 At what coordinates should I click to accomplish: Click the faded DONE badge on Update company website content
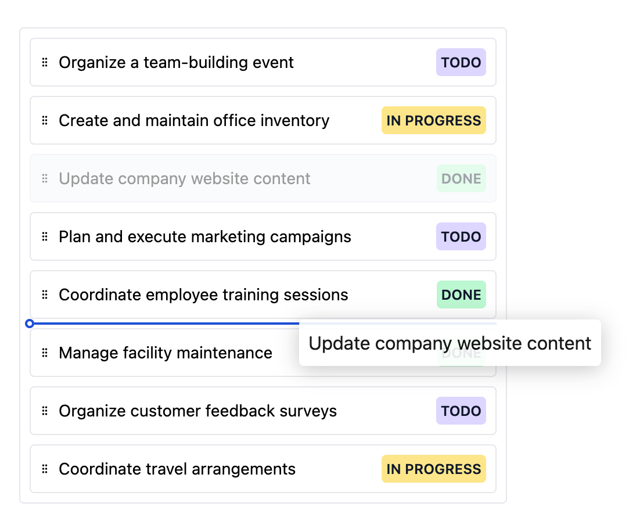coord(461,178)
